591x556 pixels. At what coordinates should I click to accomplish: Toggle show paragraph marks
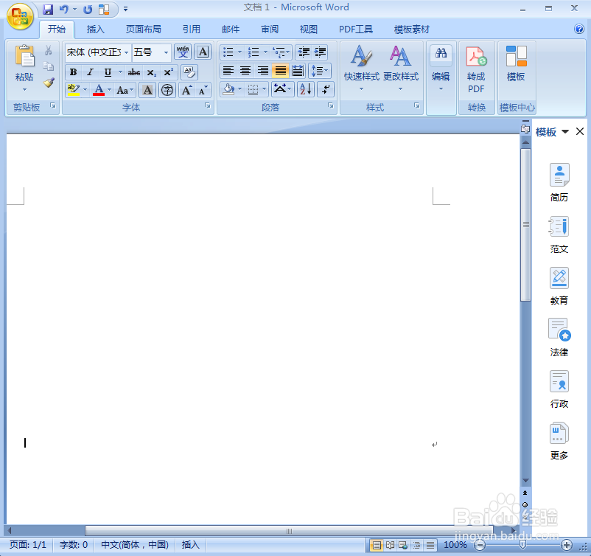(x=326, y=89)
